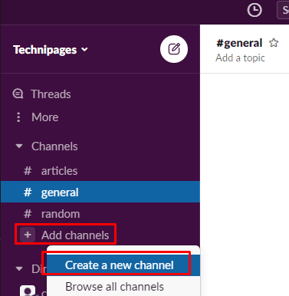Star the #general channel

[274, 43]
